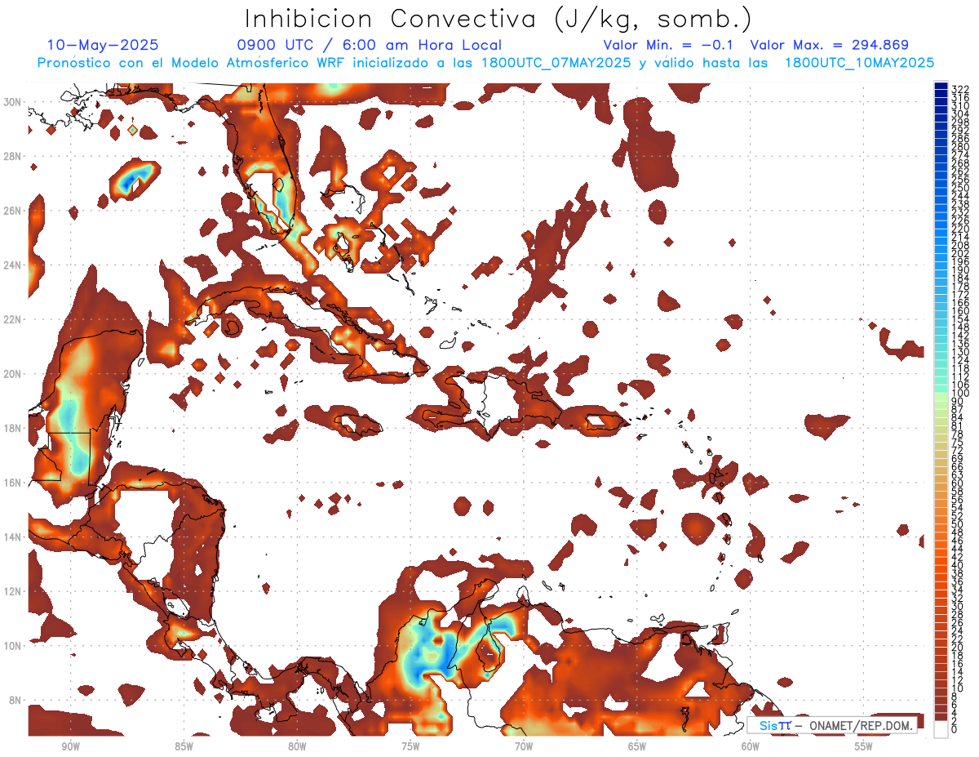Click the colorbar value '100'
979x757 pixels.
[x=960, y=393]
